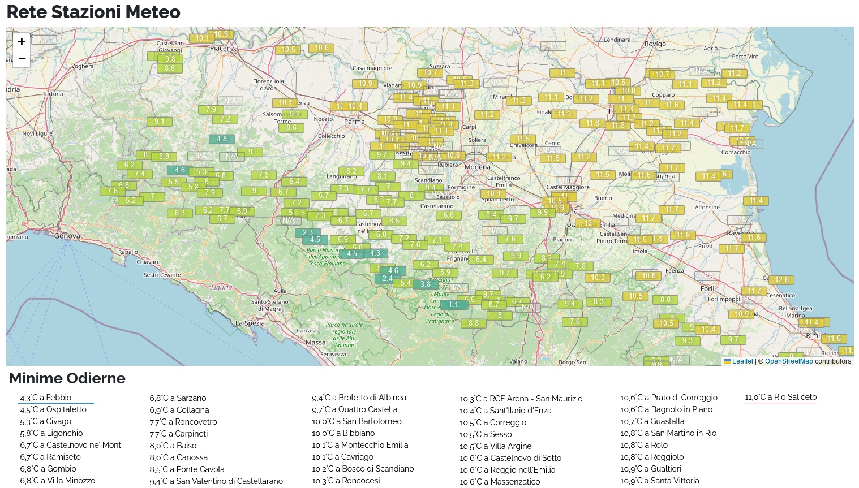859x488 pixels.
Task: Zoom in on the weather map
Action: coord(22,42)
